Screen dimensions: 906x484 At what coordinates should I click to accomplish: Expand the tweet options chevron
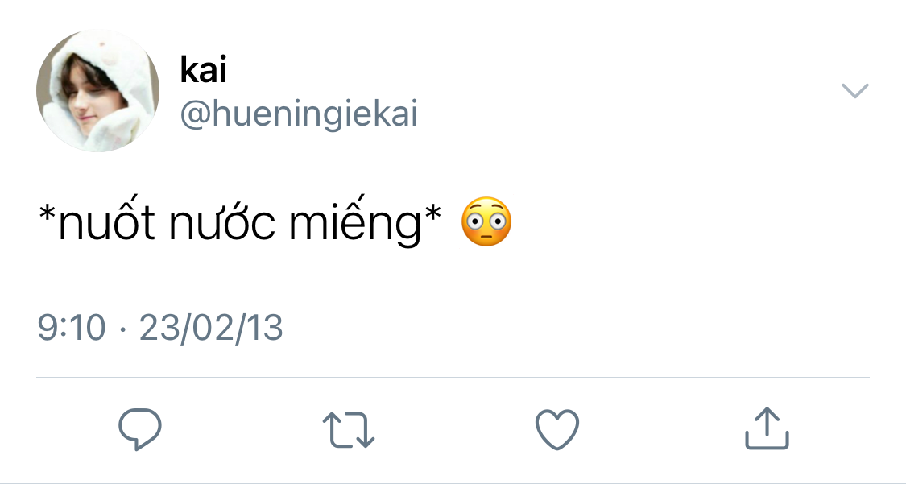pyautogui.click(x=855, y=91)
